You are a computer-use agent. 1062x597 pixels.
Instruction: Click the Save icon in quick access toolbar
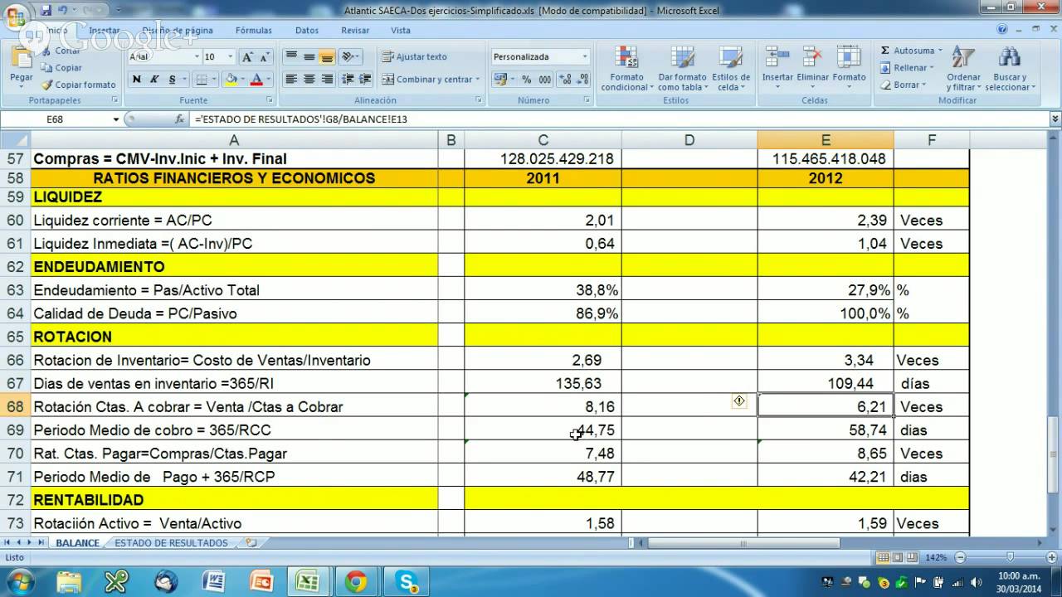(x=45, y=10)
